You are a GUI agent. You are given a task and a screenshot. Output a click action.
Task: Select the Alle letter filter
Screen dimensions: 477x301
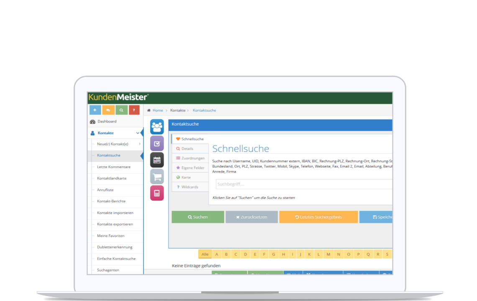[x=205, y=254]
